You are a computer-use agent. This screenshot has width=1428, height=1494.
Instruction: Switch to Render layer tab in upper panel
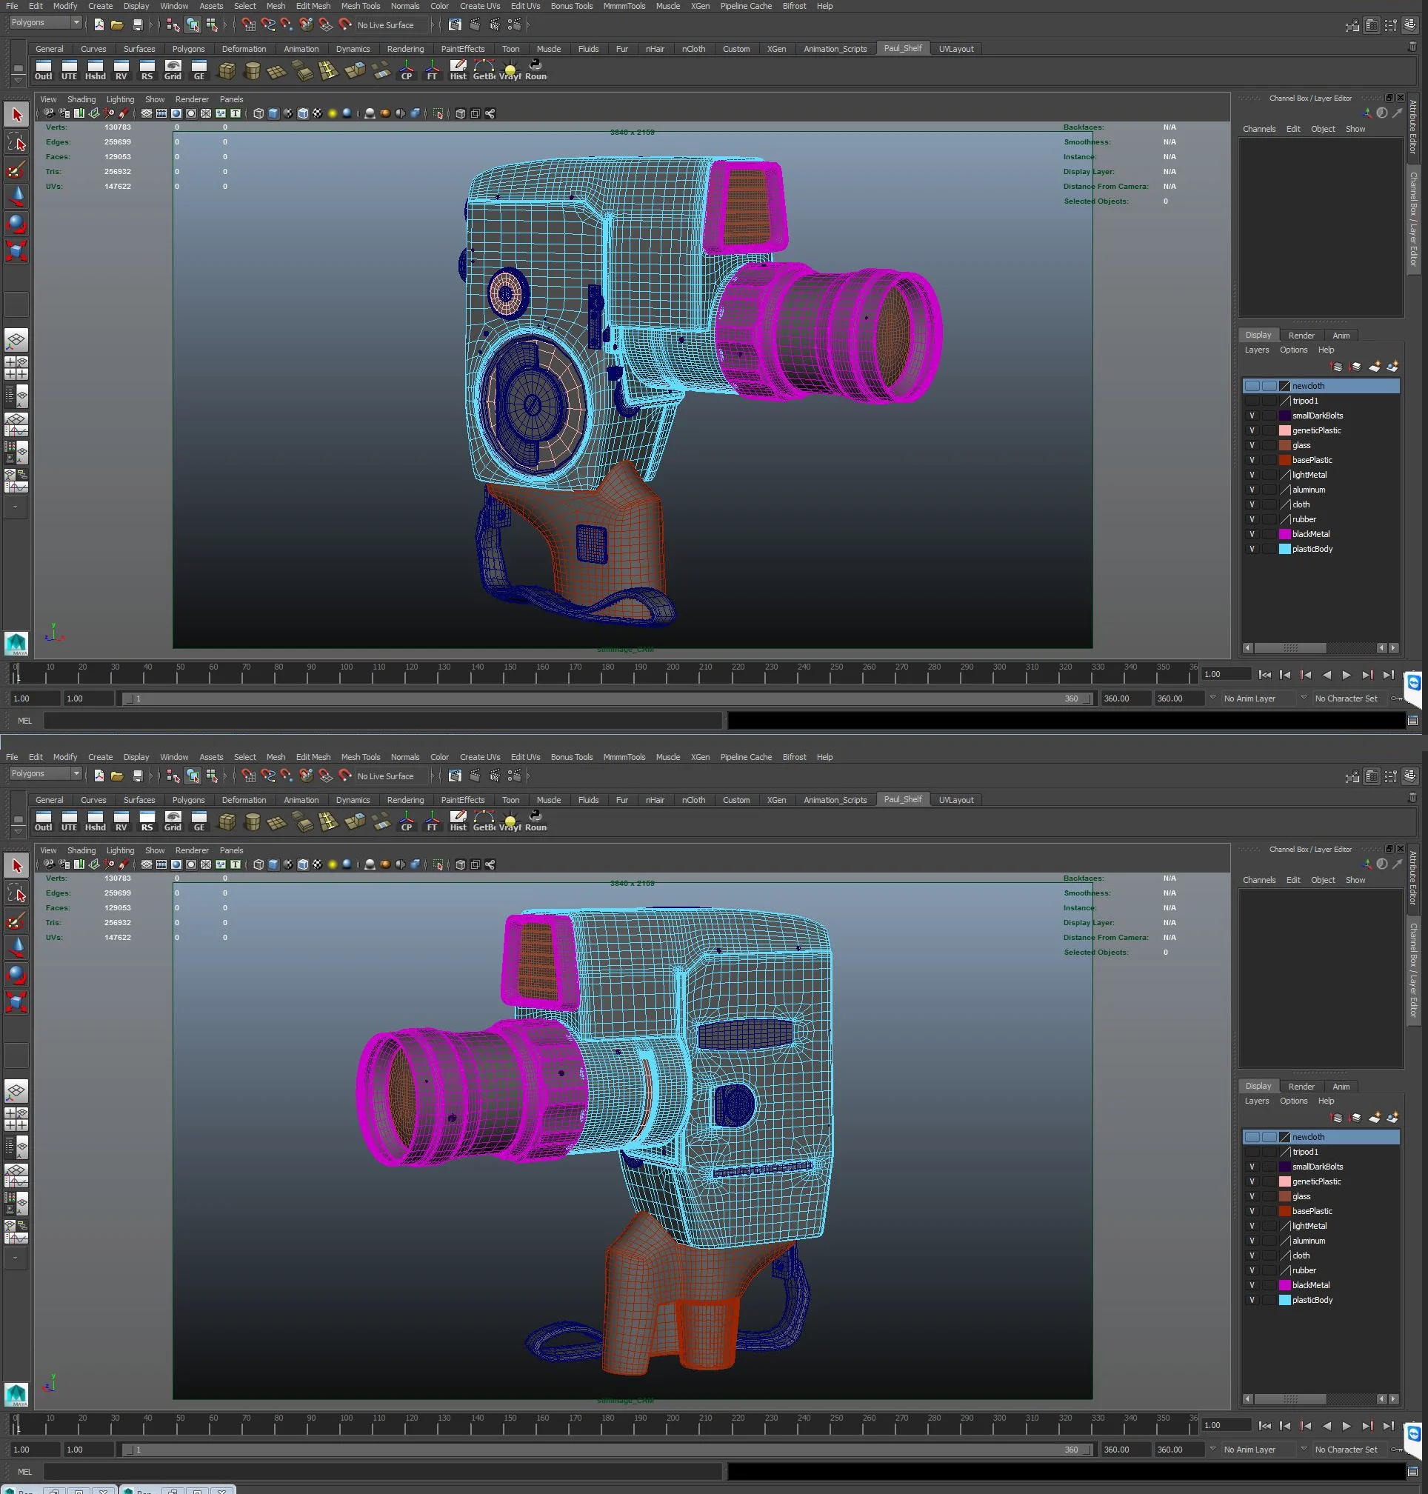coord(1301,336)
